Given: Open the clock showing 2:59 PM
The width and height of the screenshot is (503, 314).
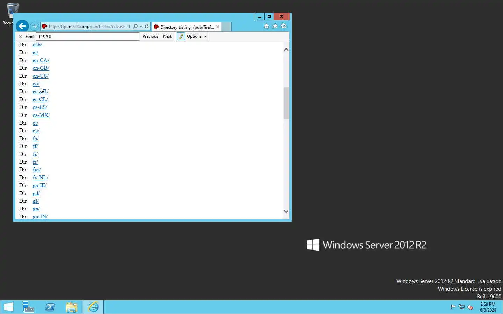Looking at the screenshot, I should tap(488, 307).
